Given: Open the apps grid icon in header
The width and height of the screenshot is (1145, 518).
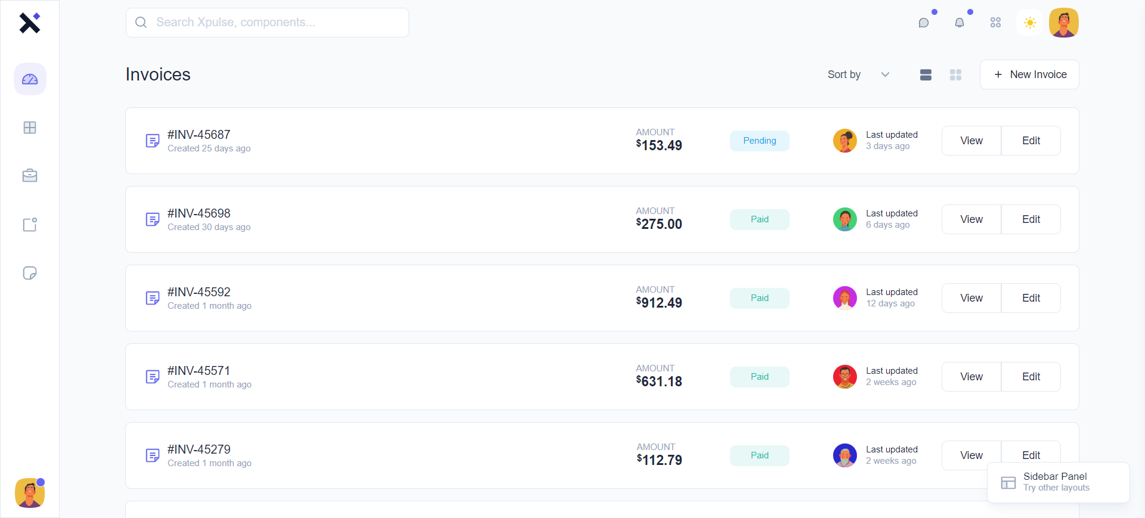Looking at the screenshot, I should pyautogui.click(x=995, y=23).
